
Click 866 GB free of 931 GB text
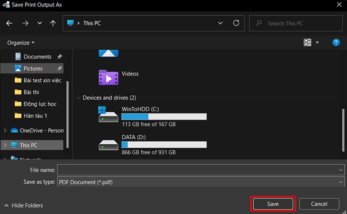(149, 152)
